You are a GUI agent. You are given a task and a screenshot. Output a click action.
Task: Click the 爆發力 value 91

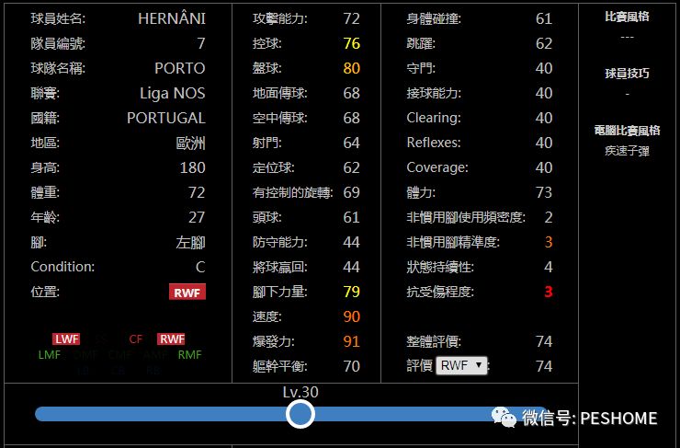coord(351,341)
